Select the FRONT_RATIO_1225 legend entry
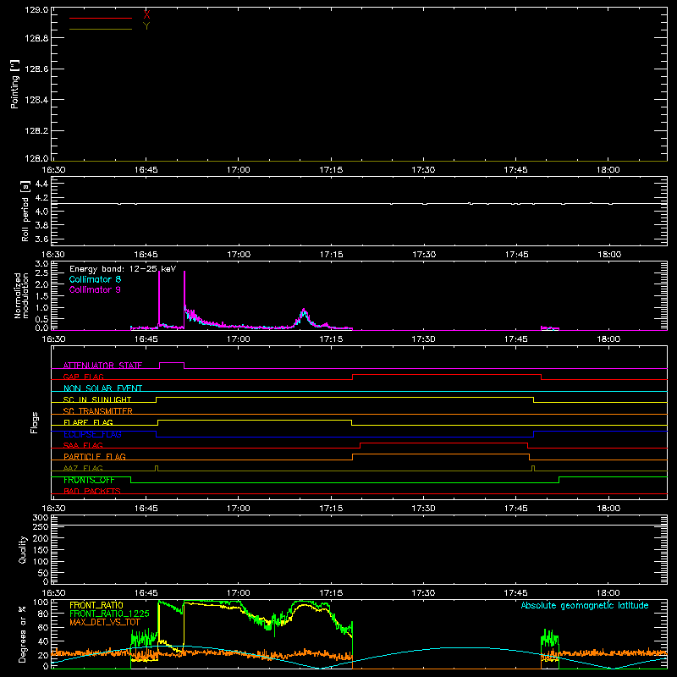 (109, 614)
